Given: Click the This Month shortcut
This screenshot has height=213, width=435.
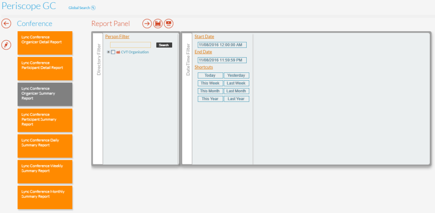Looking at the screenshot, I should pos(210,91).
